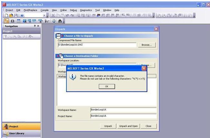Click the Paste icon in toolbar
The height and width of the screenshot is (138, 210).
63,15
